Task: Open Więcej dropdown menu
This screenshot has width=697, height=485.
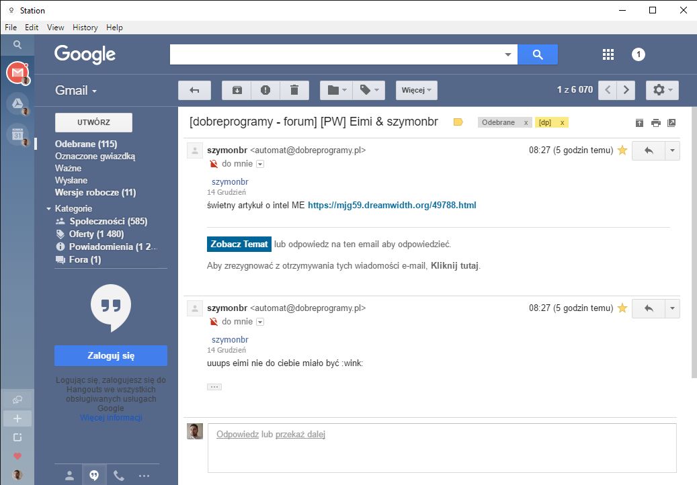Action: pyautogui.click(x=417, y=90)
